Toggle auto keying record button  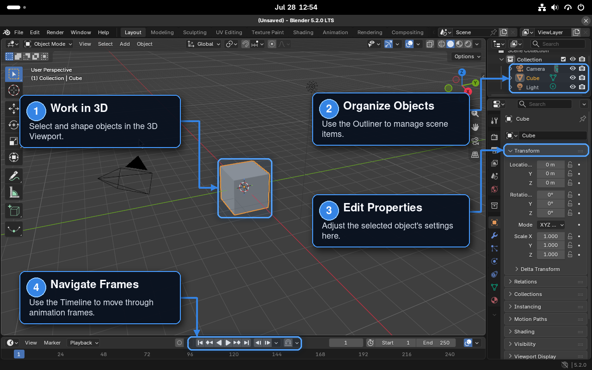[179, 343]
